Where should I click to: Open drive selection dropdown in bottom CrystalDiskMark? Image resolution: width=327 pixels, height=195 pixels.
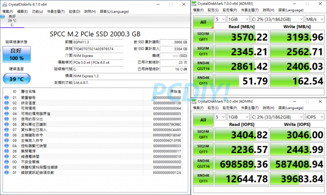(277, 117)
